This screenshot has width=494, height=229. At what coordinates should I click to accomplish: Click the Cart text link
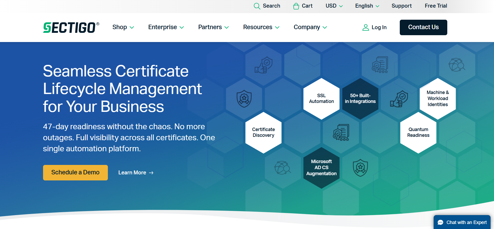307,6
